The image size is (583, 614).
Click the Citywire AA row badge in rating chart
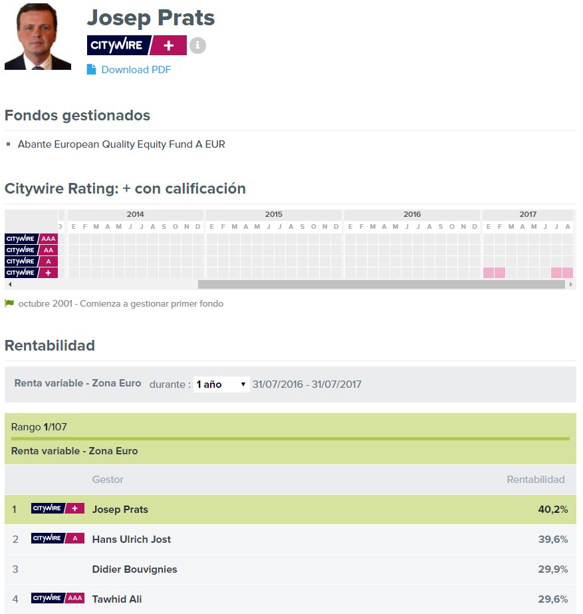[x=31, y=250]
